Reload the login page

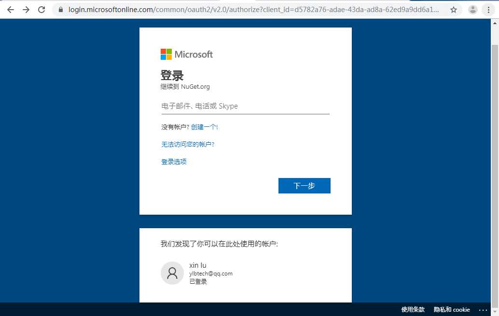[42, 10]
